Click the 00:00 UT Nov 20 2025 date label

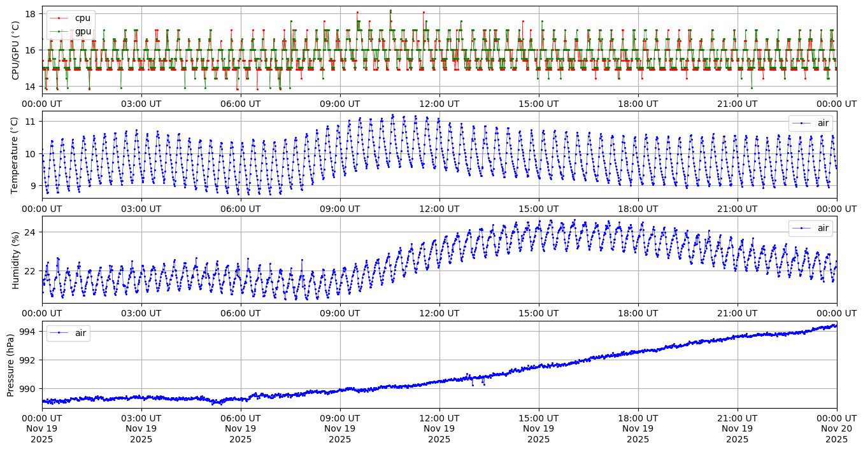pyautogui.click(x=836, y=428)
